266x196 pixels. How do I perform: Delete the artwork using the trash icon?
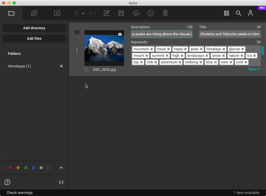(165, 13)
